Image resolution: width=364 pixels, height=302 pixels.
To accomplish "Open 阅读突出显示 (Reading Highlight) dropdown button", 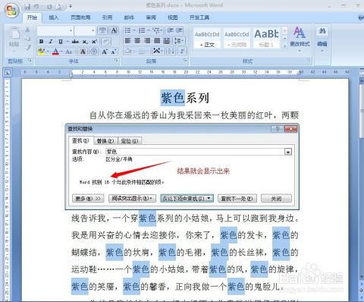I will pyautogui.click(x=132, y=198).
